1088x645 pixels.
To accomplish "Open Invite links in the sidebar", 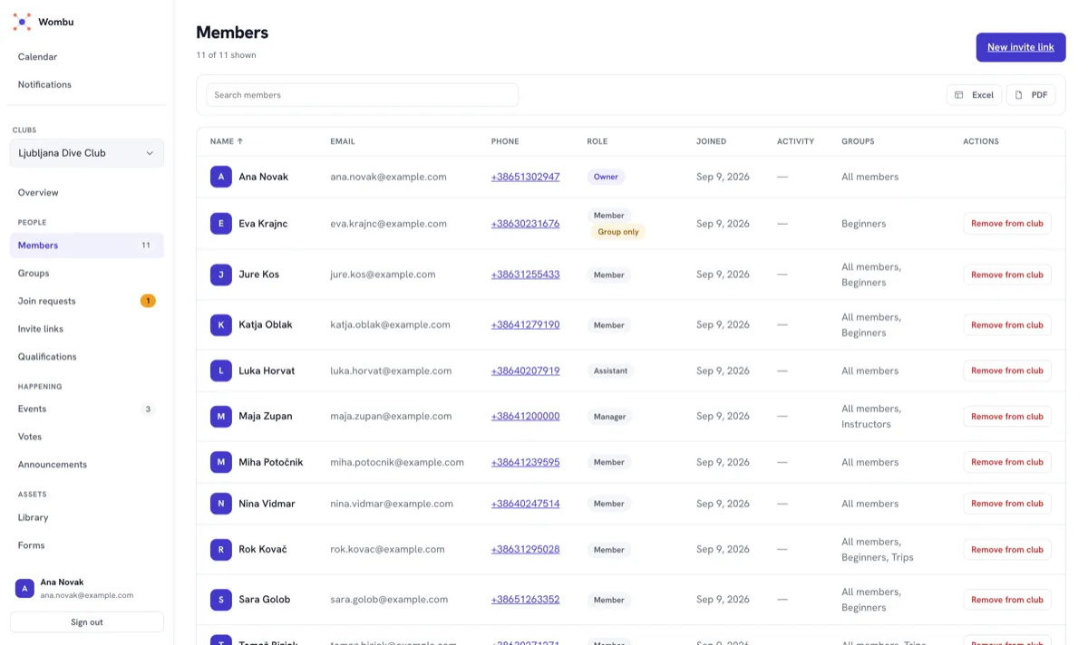I will [87, 329].
